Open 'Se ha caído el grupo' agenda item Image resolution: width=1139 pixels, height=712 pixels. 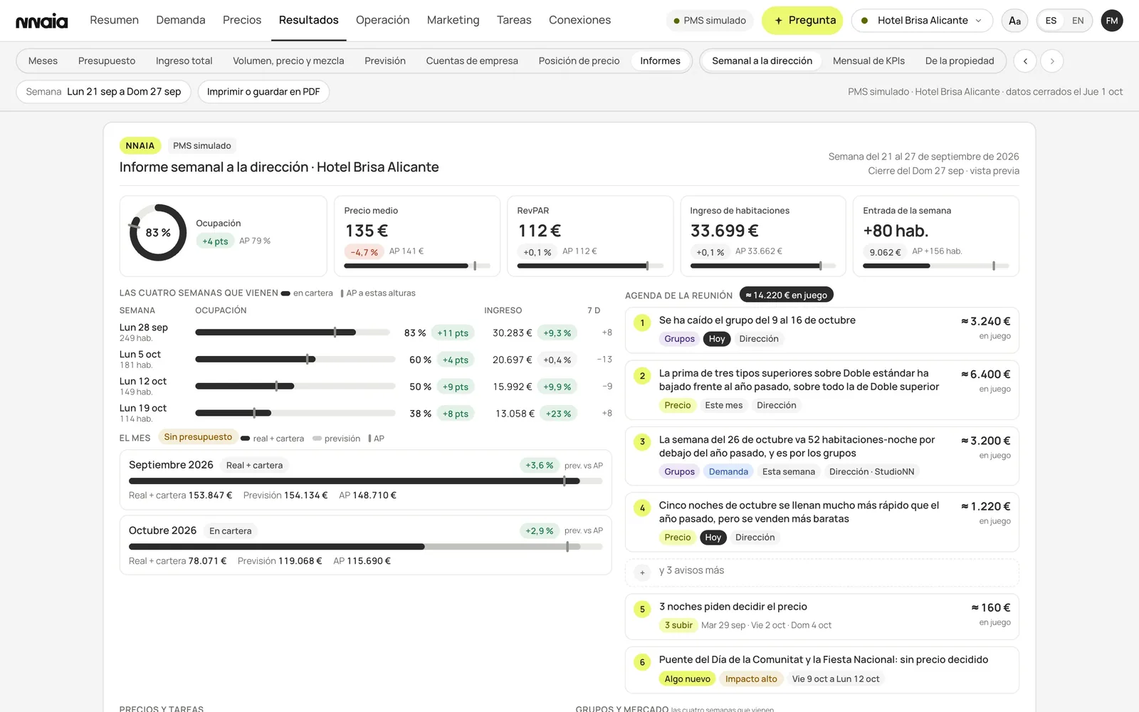coord(822,330)
